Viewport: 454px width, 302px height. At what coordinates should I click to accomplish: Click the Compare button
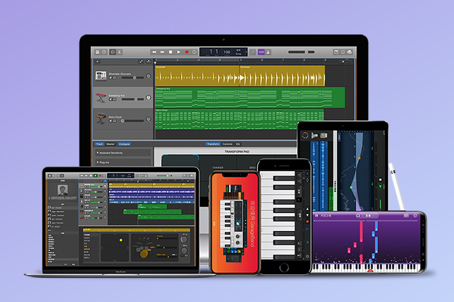[124, 144]
